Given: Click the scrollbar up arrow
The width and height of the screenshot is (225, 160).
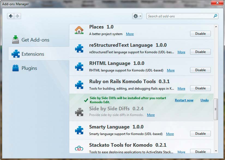Looking at the screenshot, I should (x=216, y=27).
